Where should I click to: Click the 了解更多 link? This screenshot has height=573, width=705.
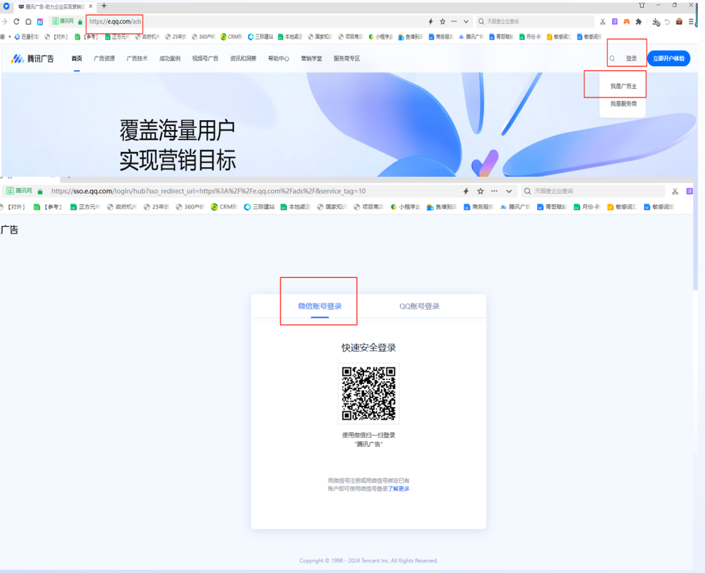[x=399, y=489]
